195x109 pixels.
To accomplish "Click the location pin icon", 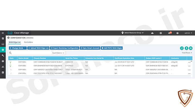I will (123, 33).
